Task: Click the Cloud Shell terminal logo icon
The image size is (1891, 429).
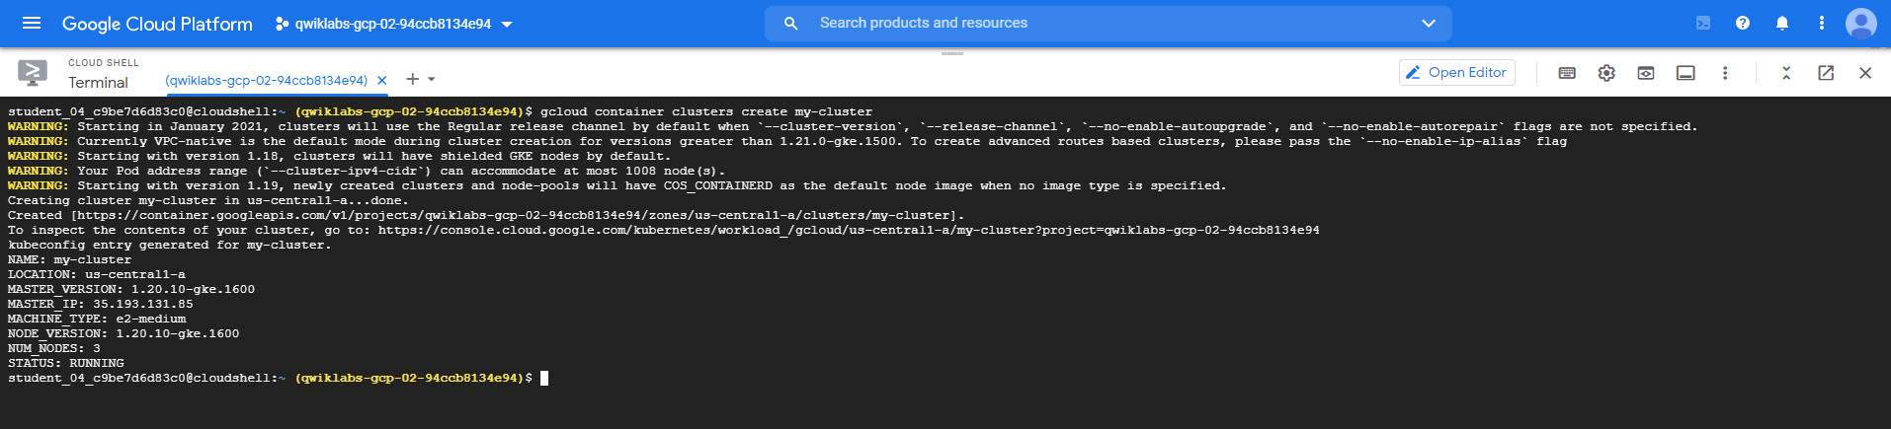Action: click(33, 72)
